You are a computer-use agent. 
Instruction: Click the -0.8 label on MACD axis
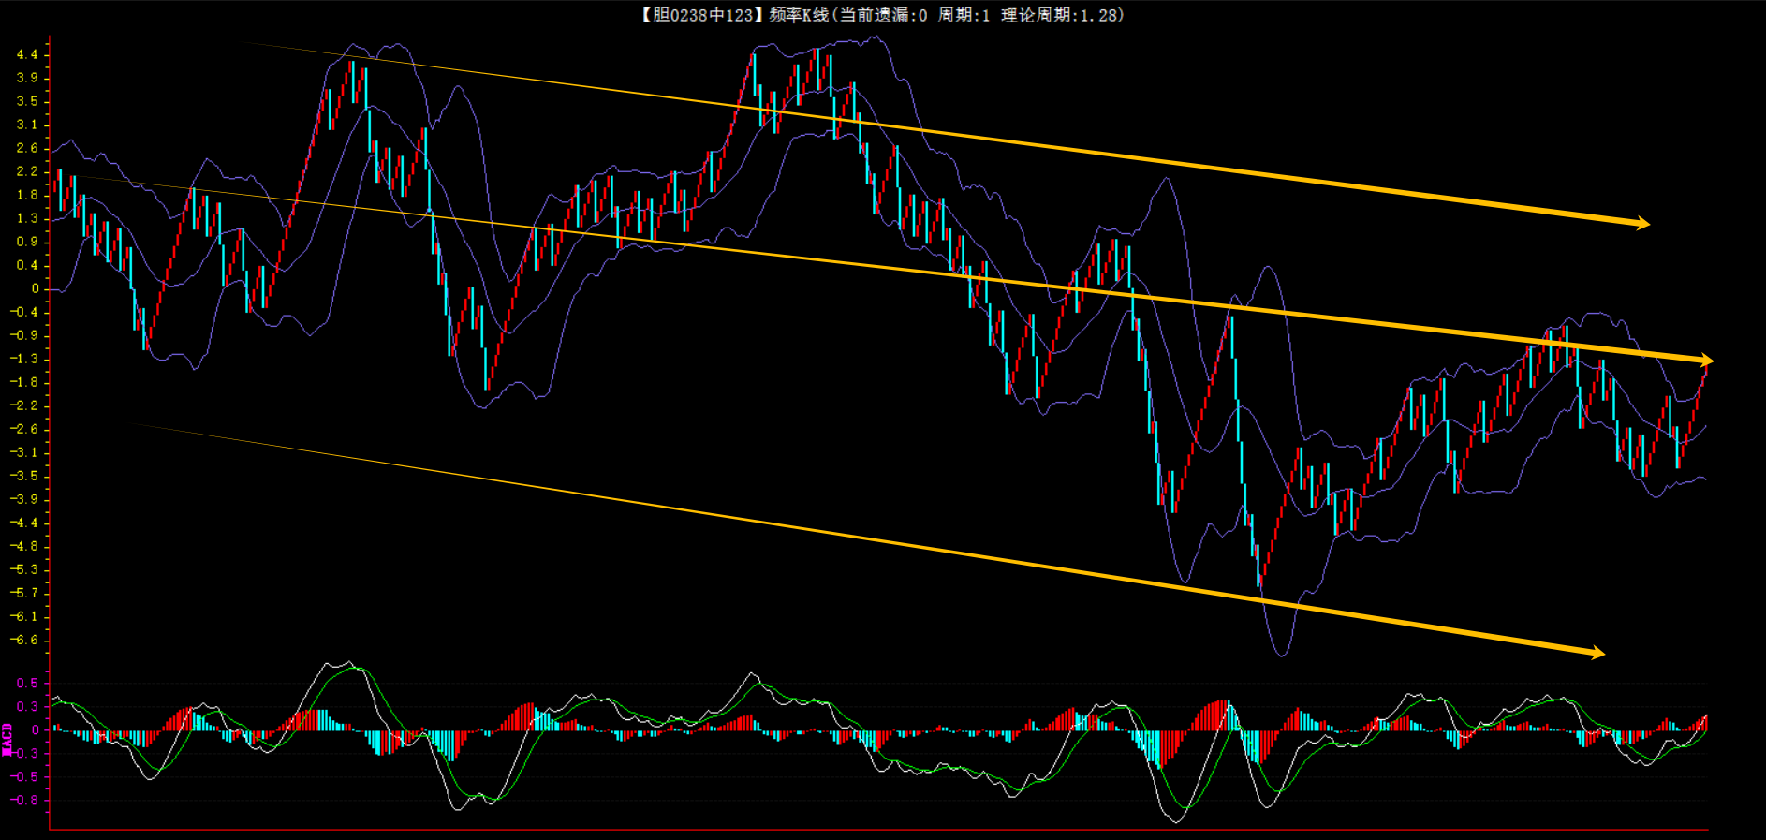coord(25,800)
